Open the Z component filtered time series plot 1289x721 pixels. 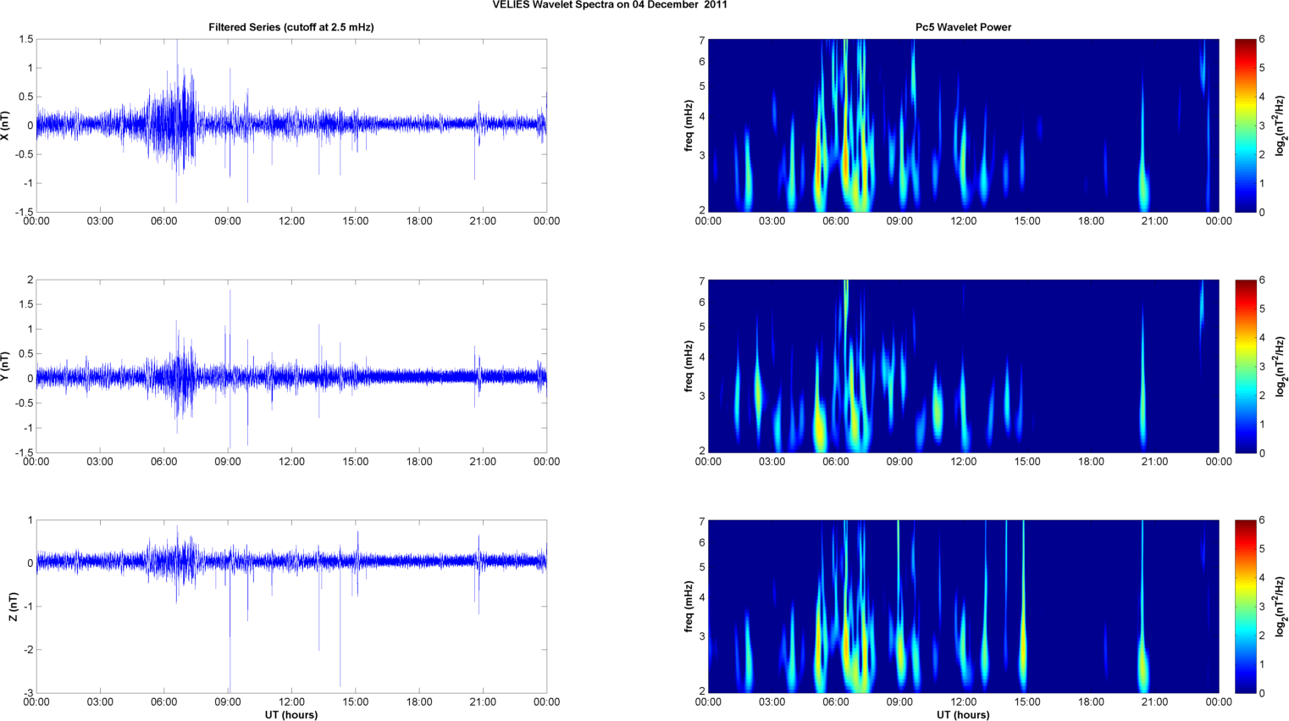291,607
